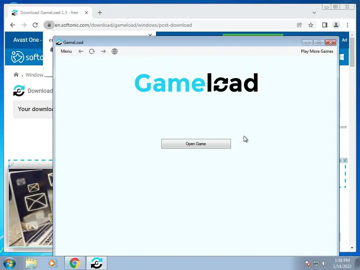This screenshot has width=360, height=270.
Task: Open Chrome profile avatar
Action: coord(336,25)
